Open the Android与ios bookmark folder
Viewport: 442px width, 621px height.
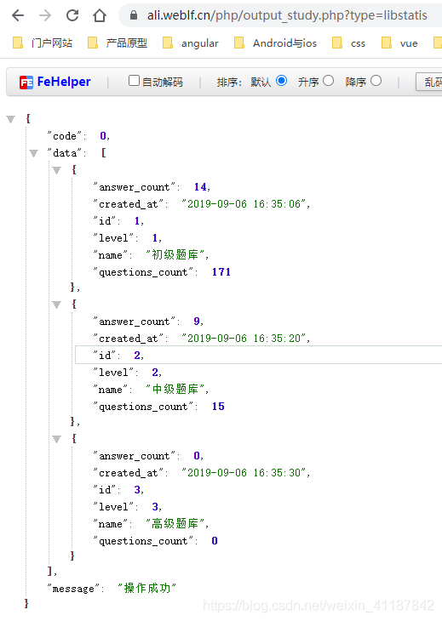pos(276,43)
